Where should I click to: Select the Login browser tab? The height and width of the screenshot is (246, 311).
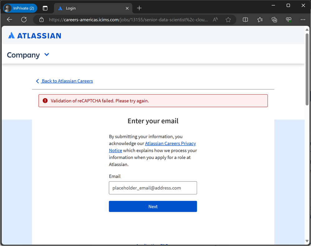tap(93, 8)
